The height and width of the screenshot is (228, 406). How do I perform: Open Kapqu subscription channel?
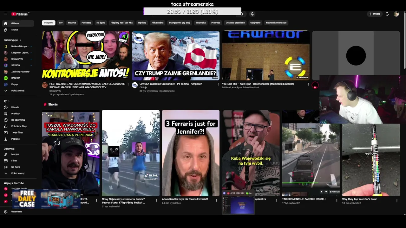(18, 84)
